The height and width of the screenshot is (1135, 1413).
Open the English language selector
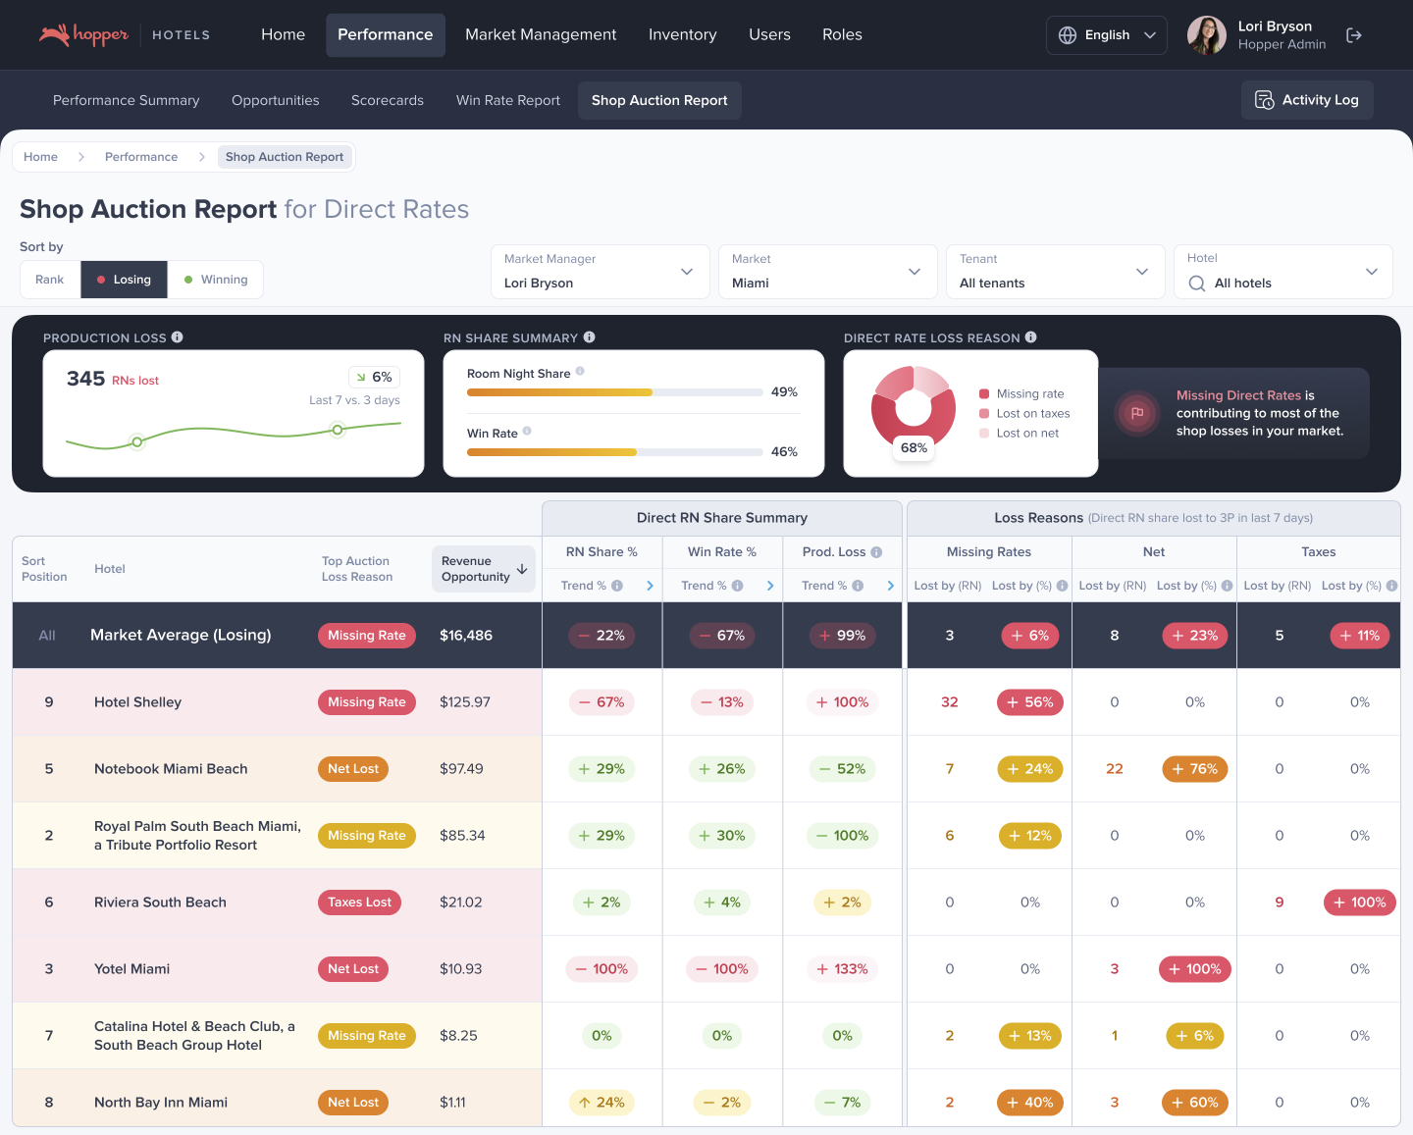1106,35
